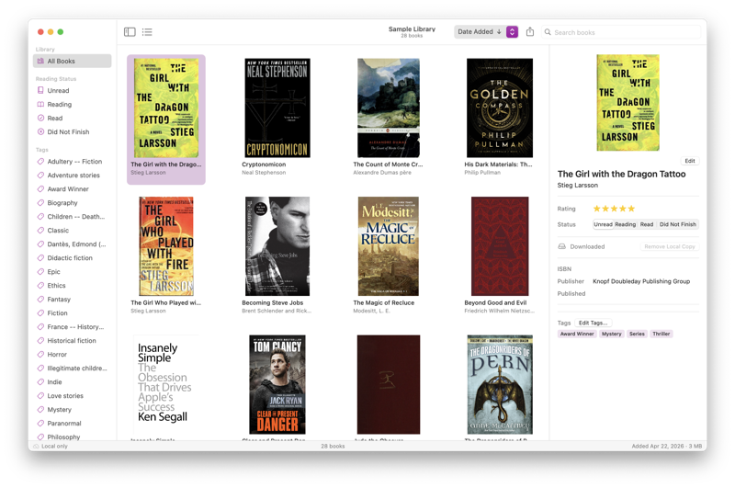This screenshot has height=488, width=735.
Task: Click the Historical fiction tag icon
Action: click(40, 340)
